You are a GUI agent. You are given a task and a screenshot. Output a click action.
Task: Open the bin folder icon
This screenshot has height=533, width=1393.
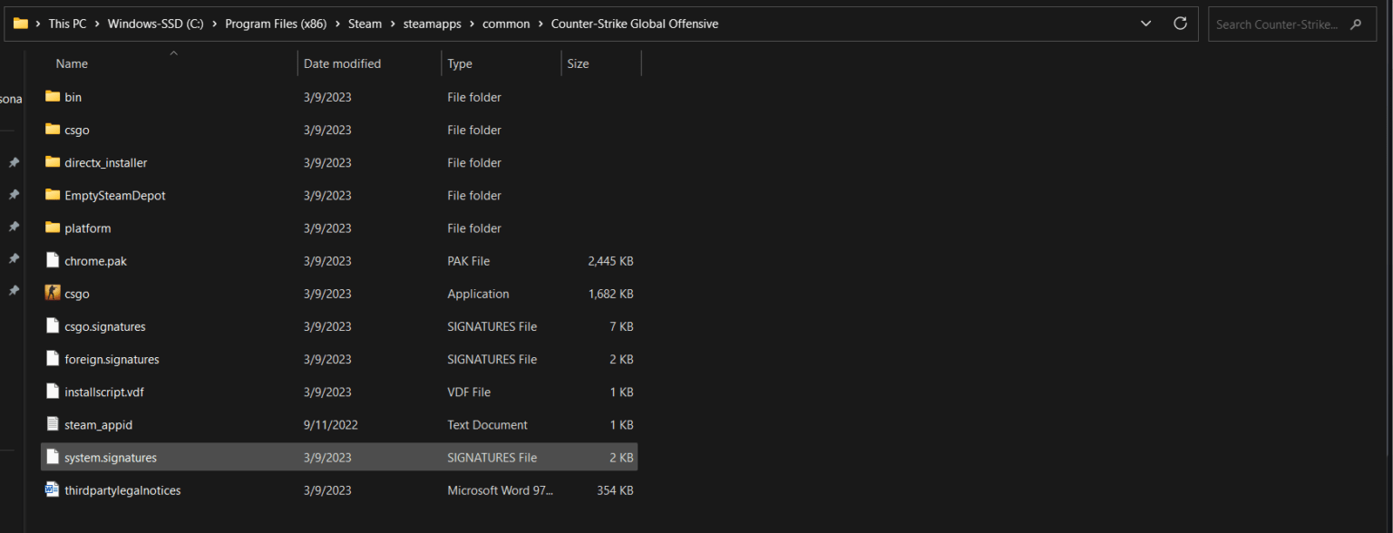coord(53,97)
